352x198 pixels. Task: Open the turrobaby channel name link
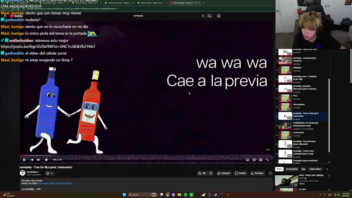(x=32, y=172)
